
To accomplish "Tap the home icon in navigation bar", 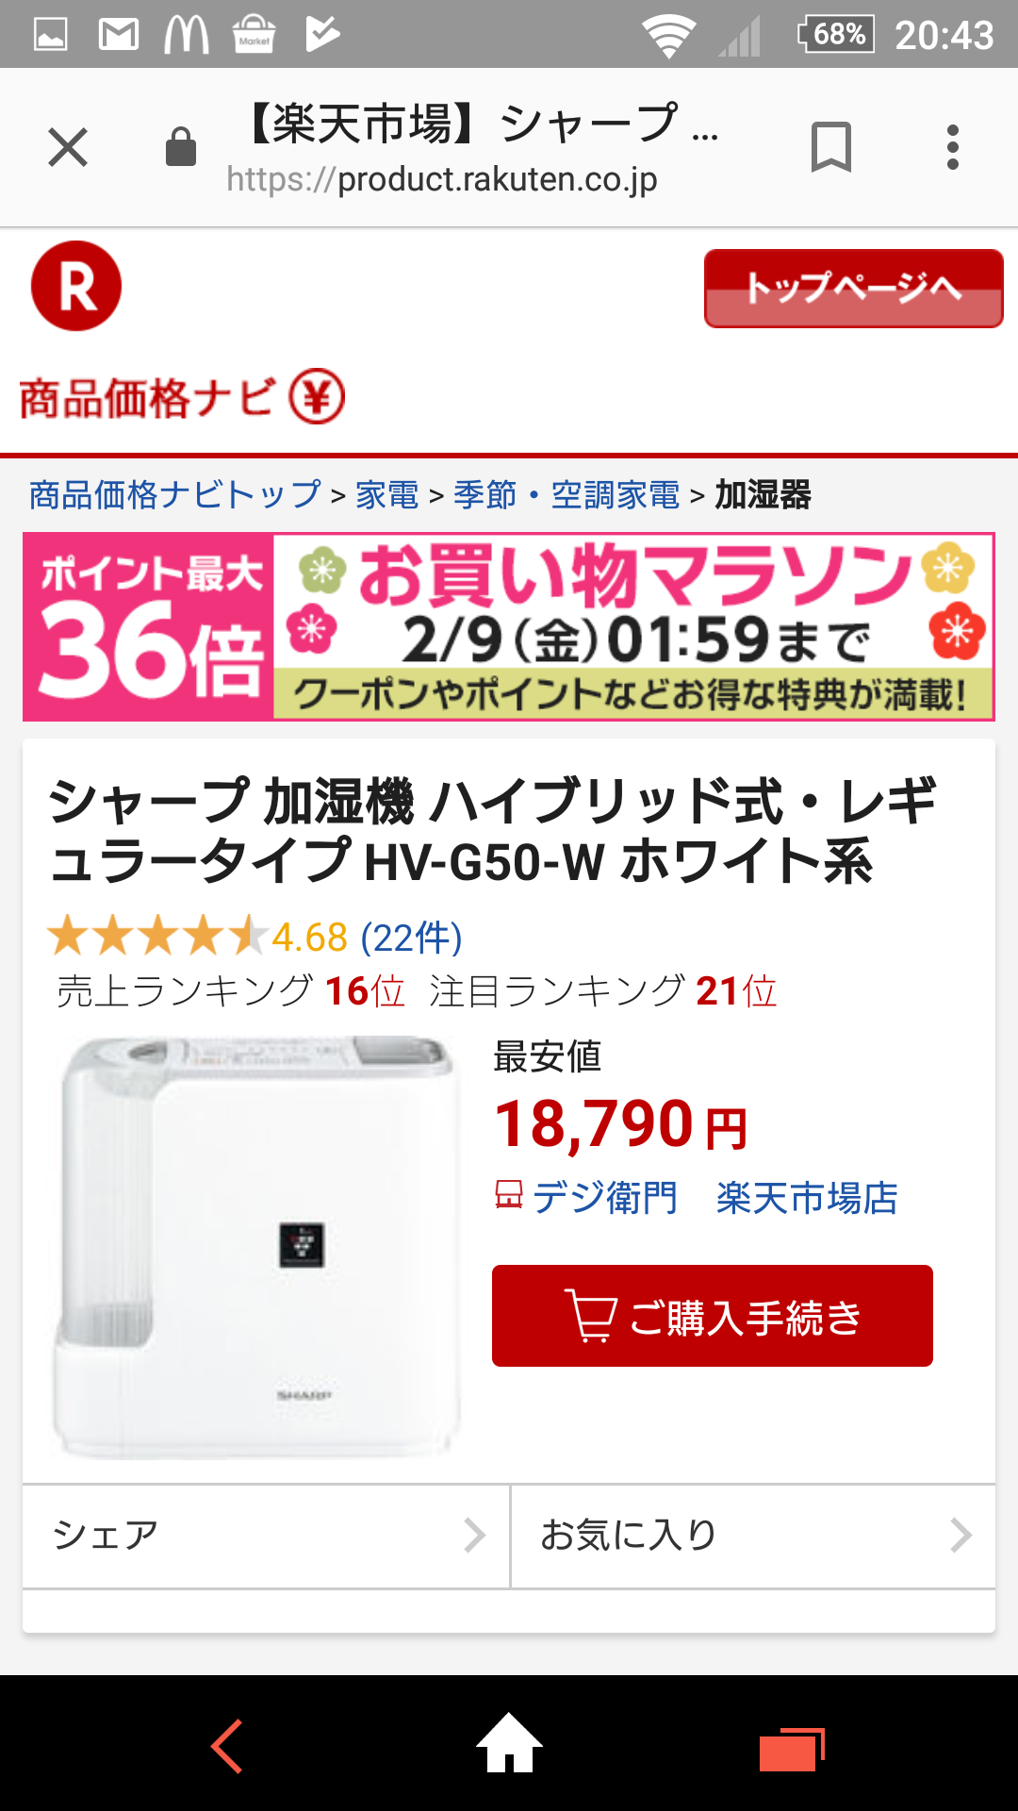I will [x=509, y=1743].
